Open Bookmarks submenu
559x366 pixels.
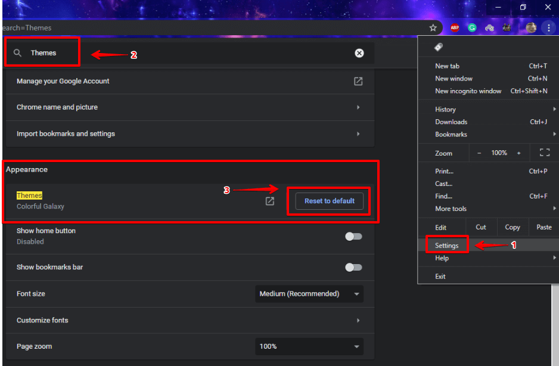point(488,135)
